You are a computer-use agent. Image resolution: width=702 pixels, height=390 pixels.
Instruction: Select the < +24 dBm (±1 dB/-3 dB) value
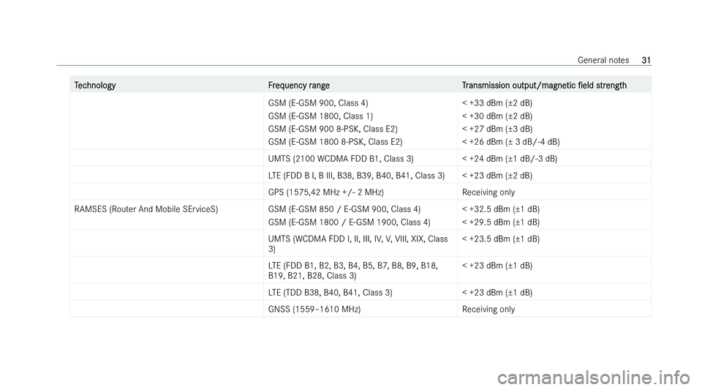[x=510, y=159]
